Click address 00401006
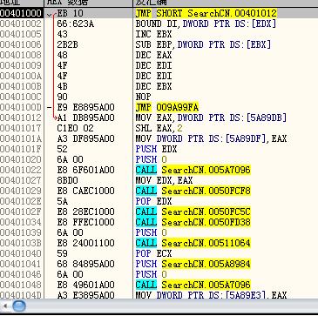 tap(21, 44)
